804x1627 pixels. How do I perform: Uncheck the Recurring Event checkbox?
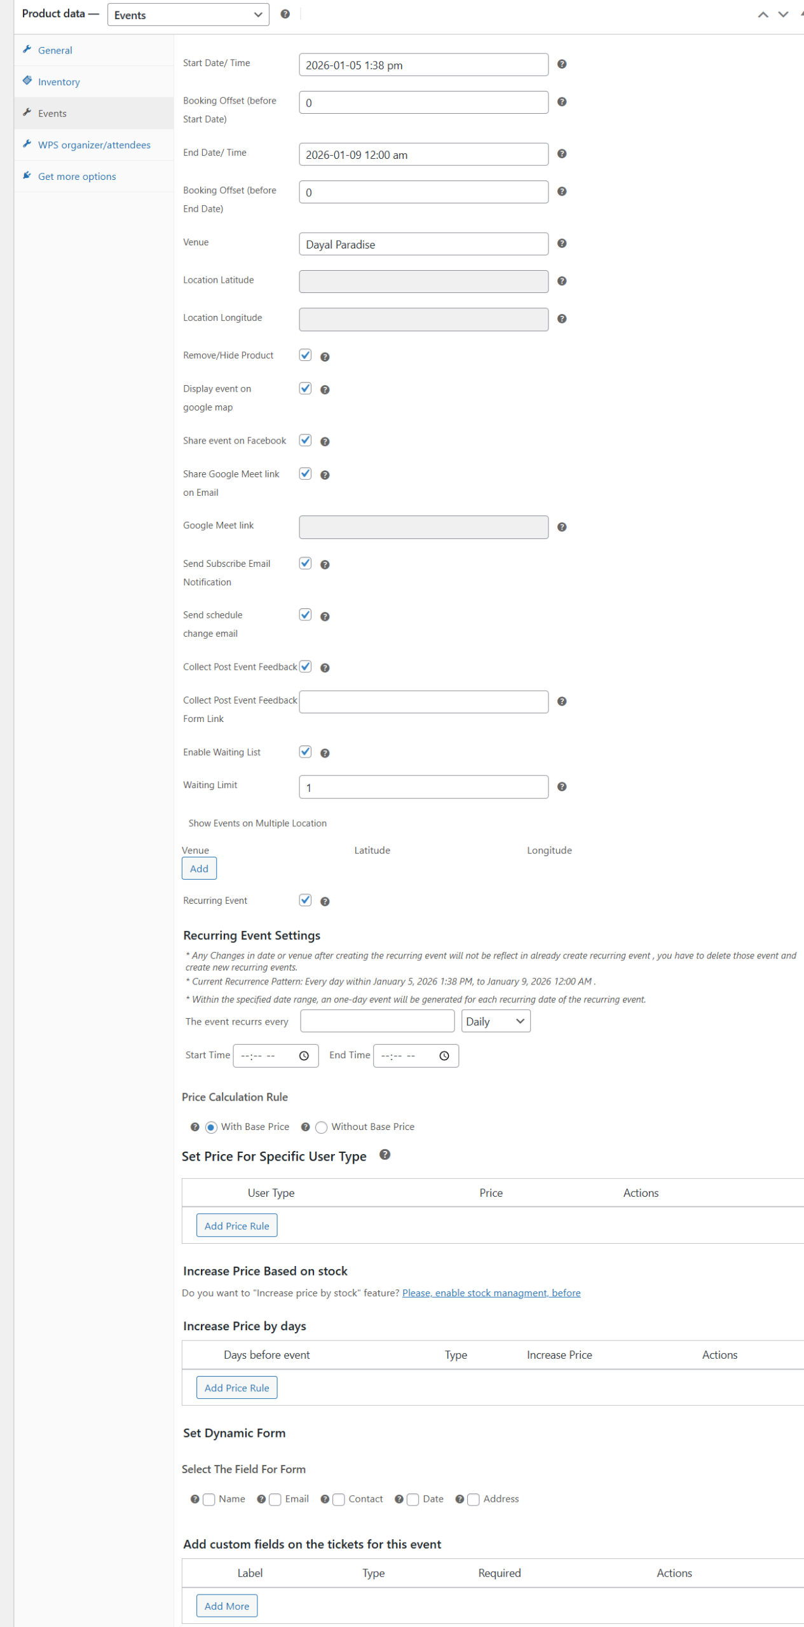305,900
